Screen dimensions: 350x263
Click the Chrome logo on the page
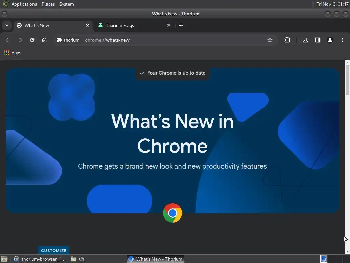point(173,213)
